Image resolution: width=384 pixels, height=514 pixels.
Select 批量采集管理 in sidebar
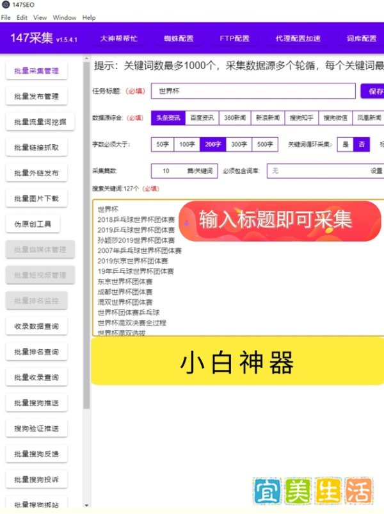pyautogui.click(x=36, y=70)
